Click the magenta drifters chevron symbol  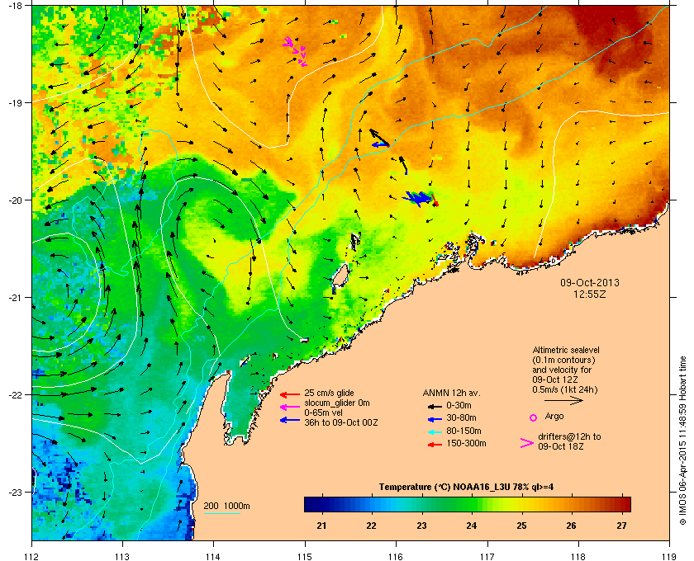tap(527, 443)
